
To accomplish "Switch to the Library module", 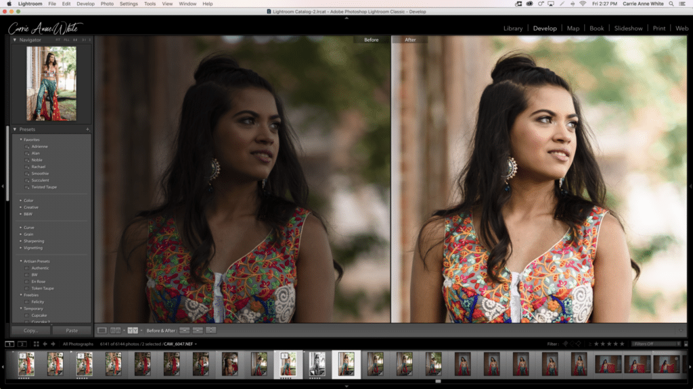I will (513, 28).
